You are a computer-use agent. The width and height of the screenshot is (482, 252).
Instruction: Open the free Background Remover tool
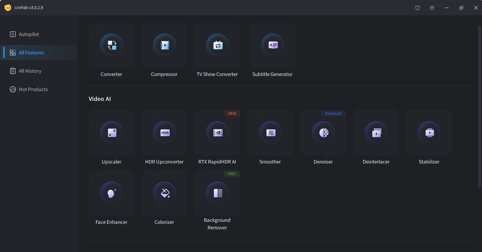[x=217, y=193]
